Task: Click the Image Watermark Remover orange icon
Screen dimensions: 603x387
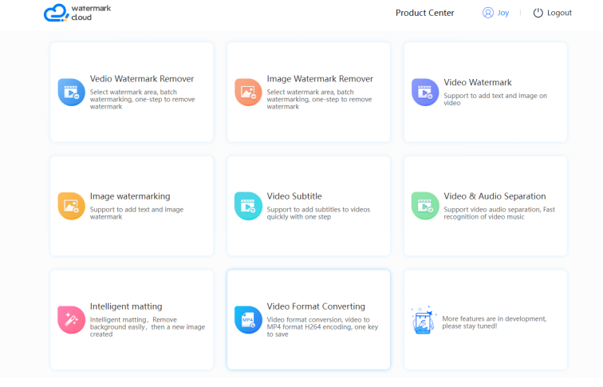Action: coord(248,93)
